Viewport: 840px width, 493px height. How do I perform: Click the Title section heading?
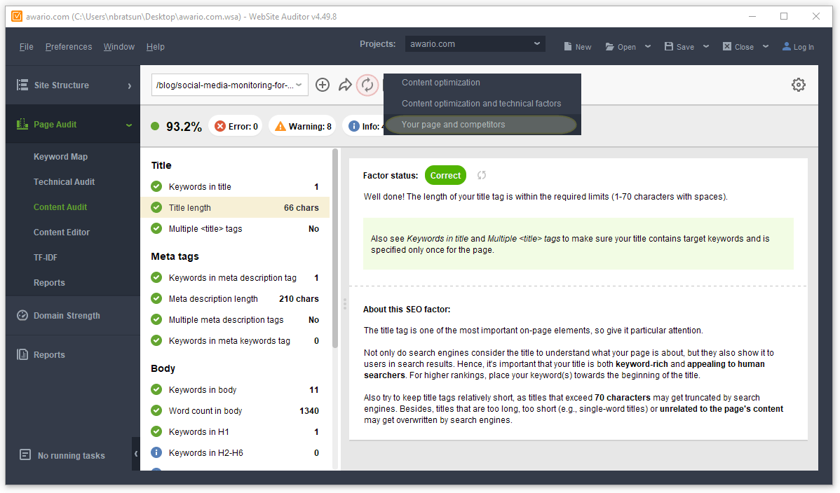pyautogui.click(x=161, y=165)
